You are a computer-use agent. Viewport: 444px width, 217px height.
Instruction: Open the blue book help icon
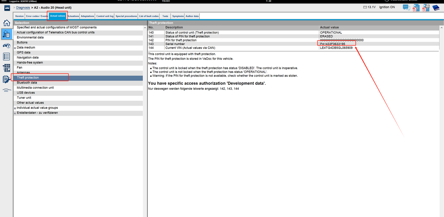coord(436,8)
